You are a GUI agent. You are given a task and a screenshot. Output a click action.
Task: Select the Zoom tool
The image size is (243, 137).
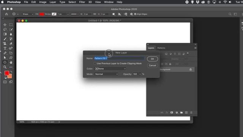pos(5,67)
